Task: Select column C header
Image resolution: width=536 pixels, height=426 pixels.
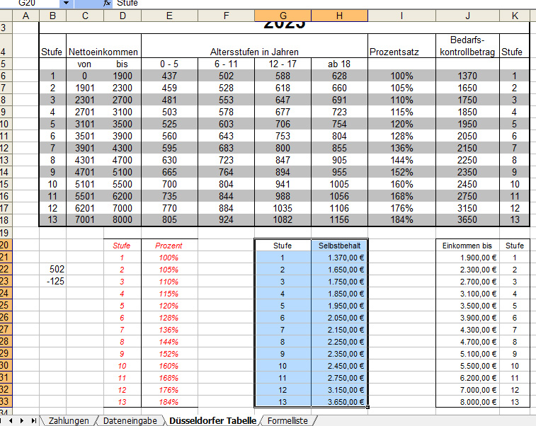Action: coord(85,16)
